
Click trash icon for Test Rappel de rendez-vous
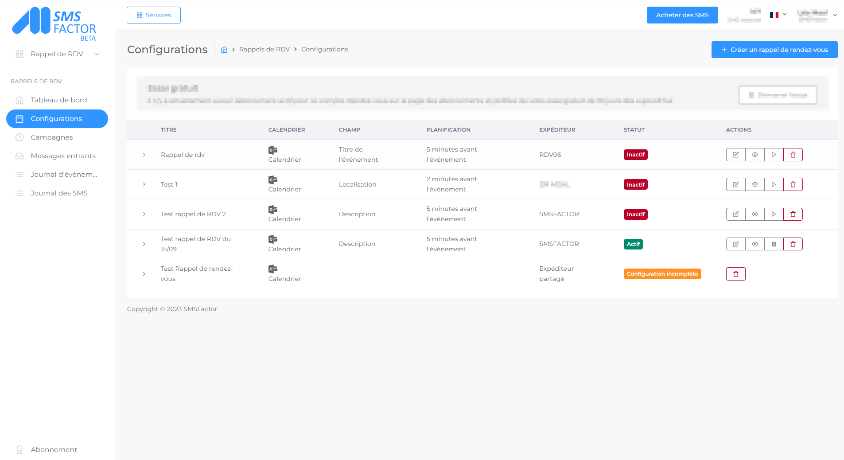click(735, 274)
